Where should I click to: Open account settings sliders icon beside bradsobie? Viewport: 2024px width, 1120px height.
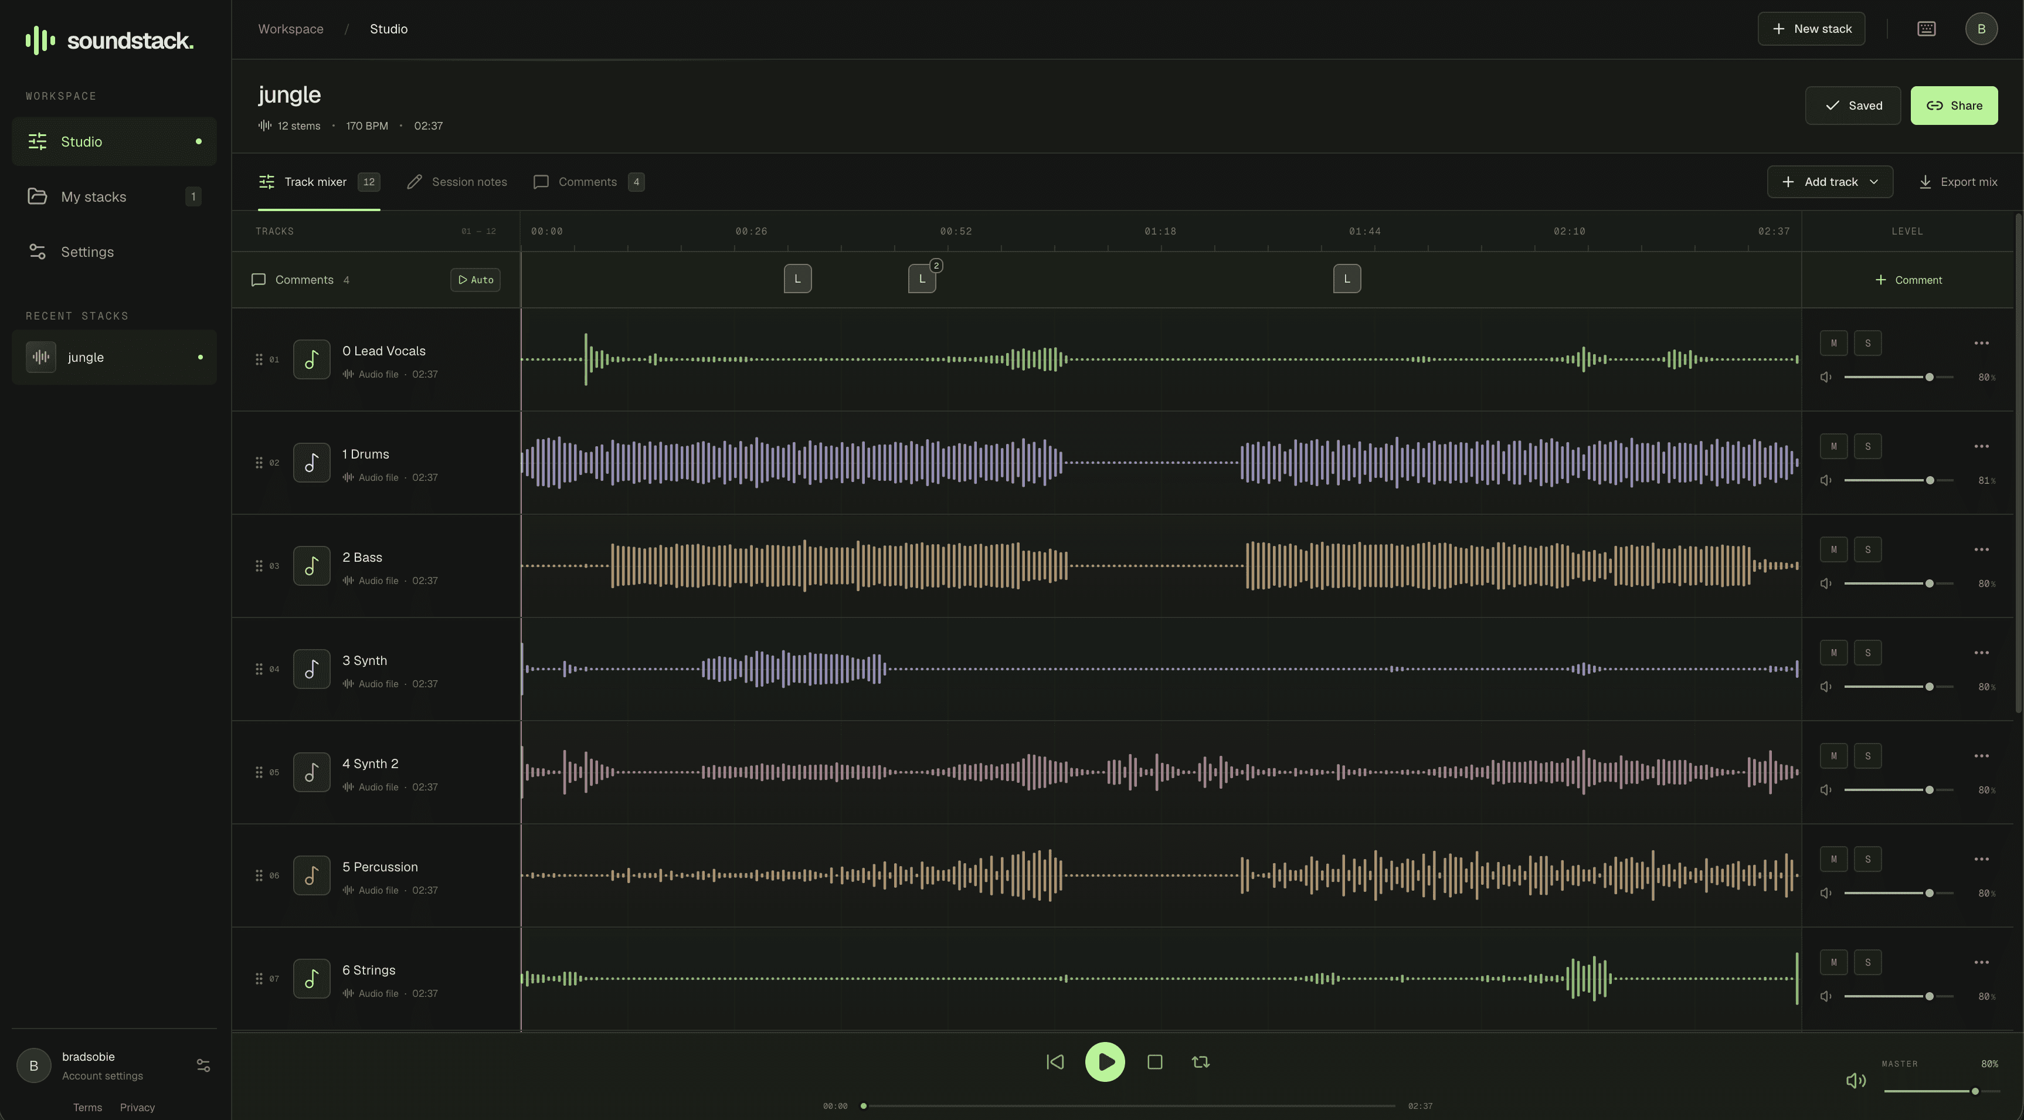pyautogui.click(x=203, y=1066)
